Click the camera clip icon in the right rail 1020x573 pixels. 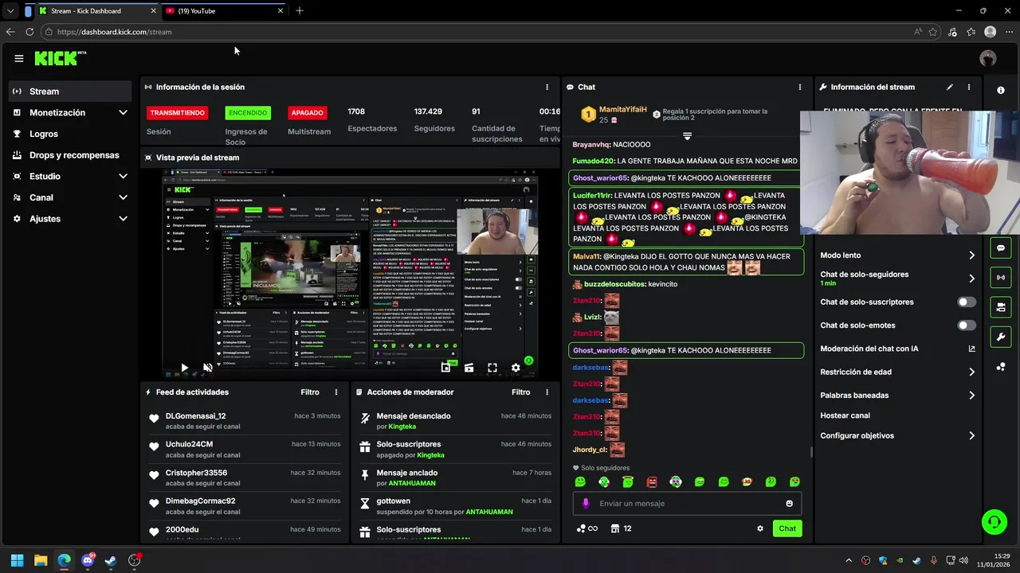(x=1001, y=307)
